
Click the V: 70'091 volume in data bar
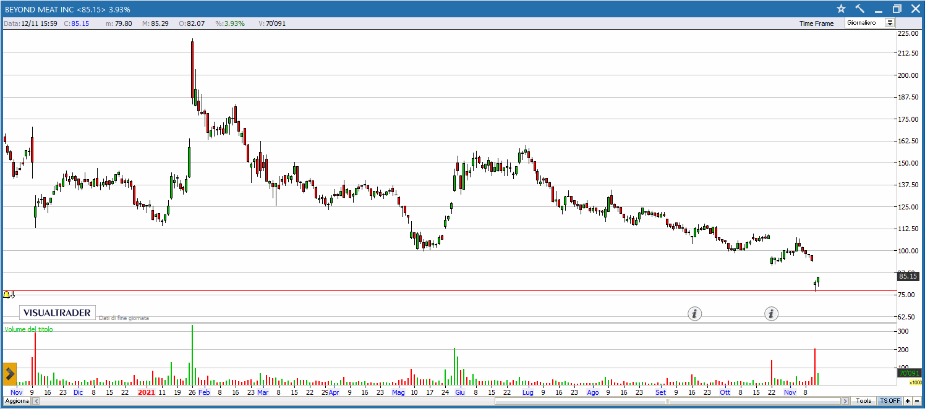click(x=272, y=23)
